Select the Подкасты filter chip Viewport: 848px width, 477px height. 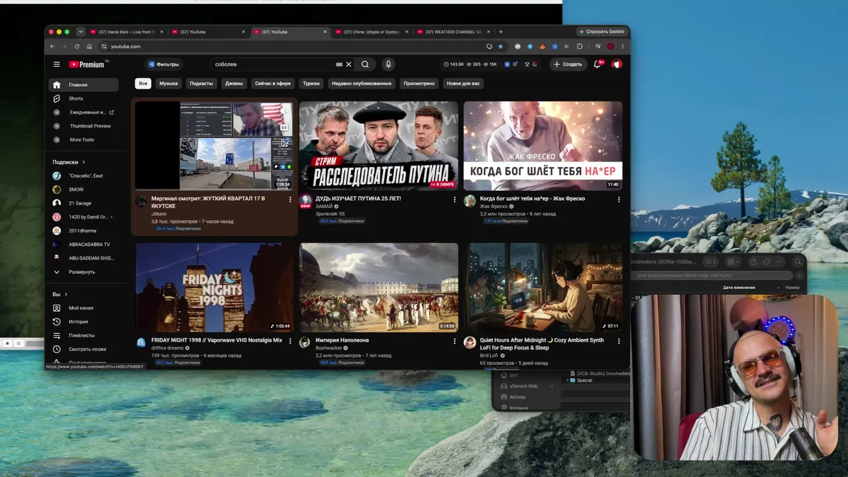(201, 83)
